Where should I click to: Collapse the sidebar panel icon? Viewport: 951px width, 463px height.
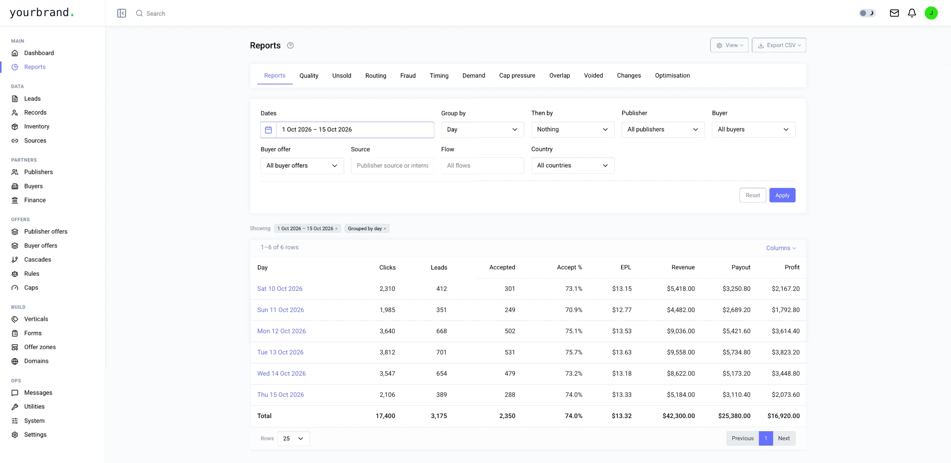[121, 13]
